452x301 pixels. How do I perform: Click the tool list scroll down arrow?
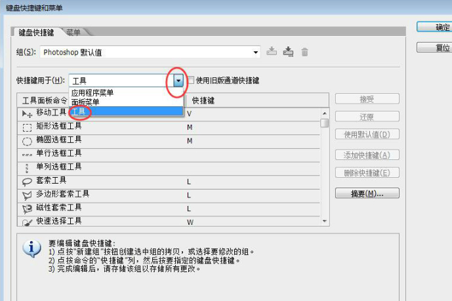coord(325,221)
